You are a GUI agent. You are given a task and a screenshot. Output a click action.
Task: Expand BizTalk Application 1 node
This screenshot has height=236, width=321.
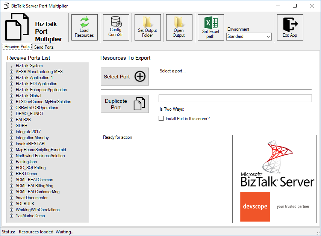[x=11, y=78]
